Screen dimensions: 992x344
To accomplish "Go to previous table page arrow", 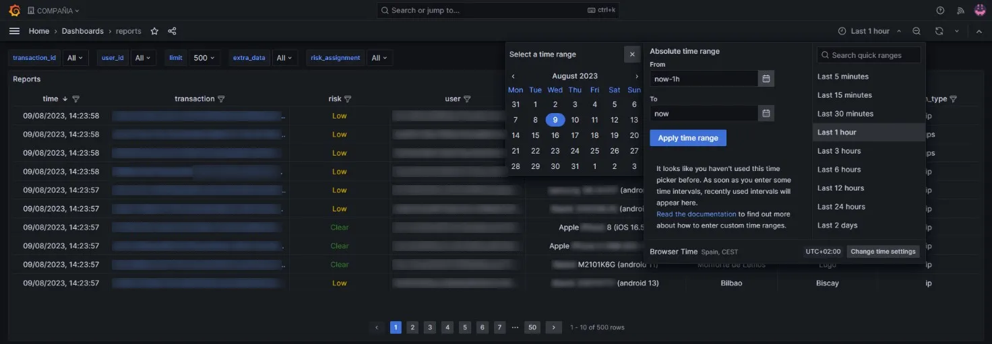I will [x=377, y=327].
